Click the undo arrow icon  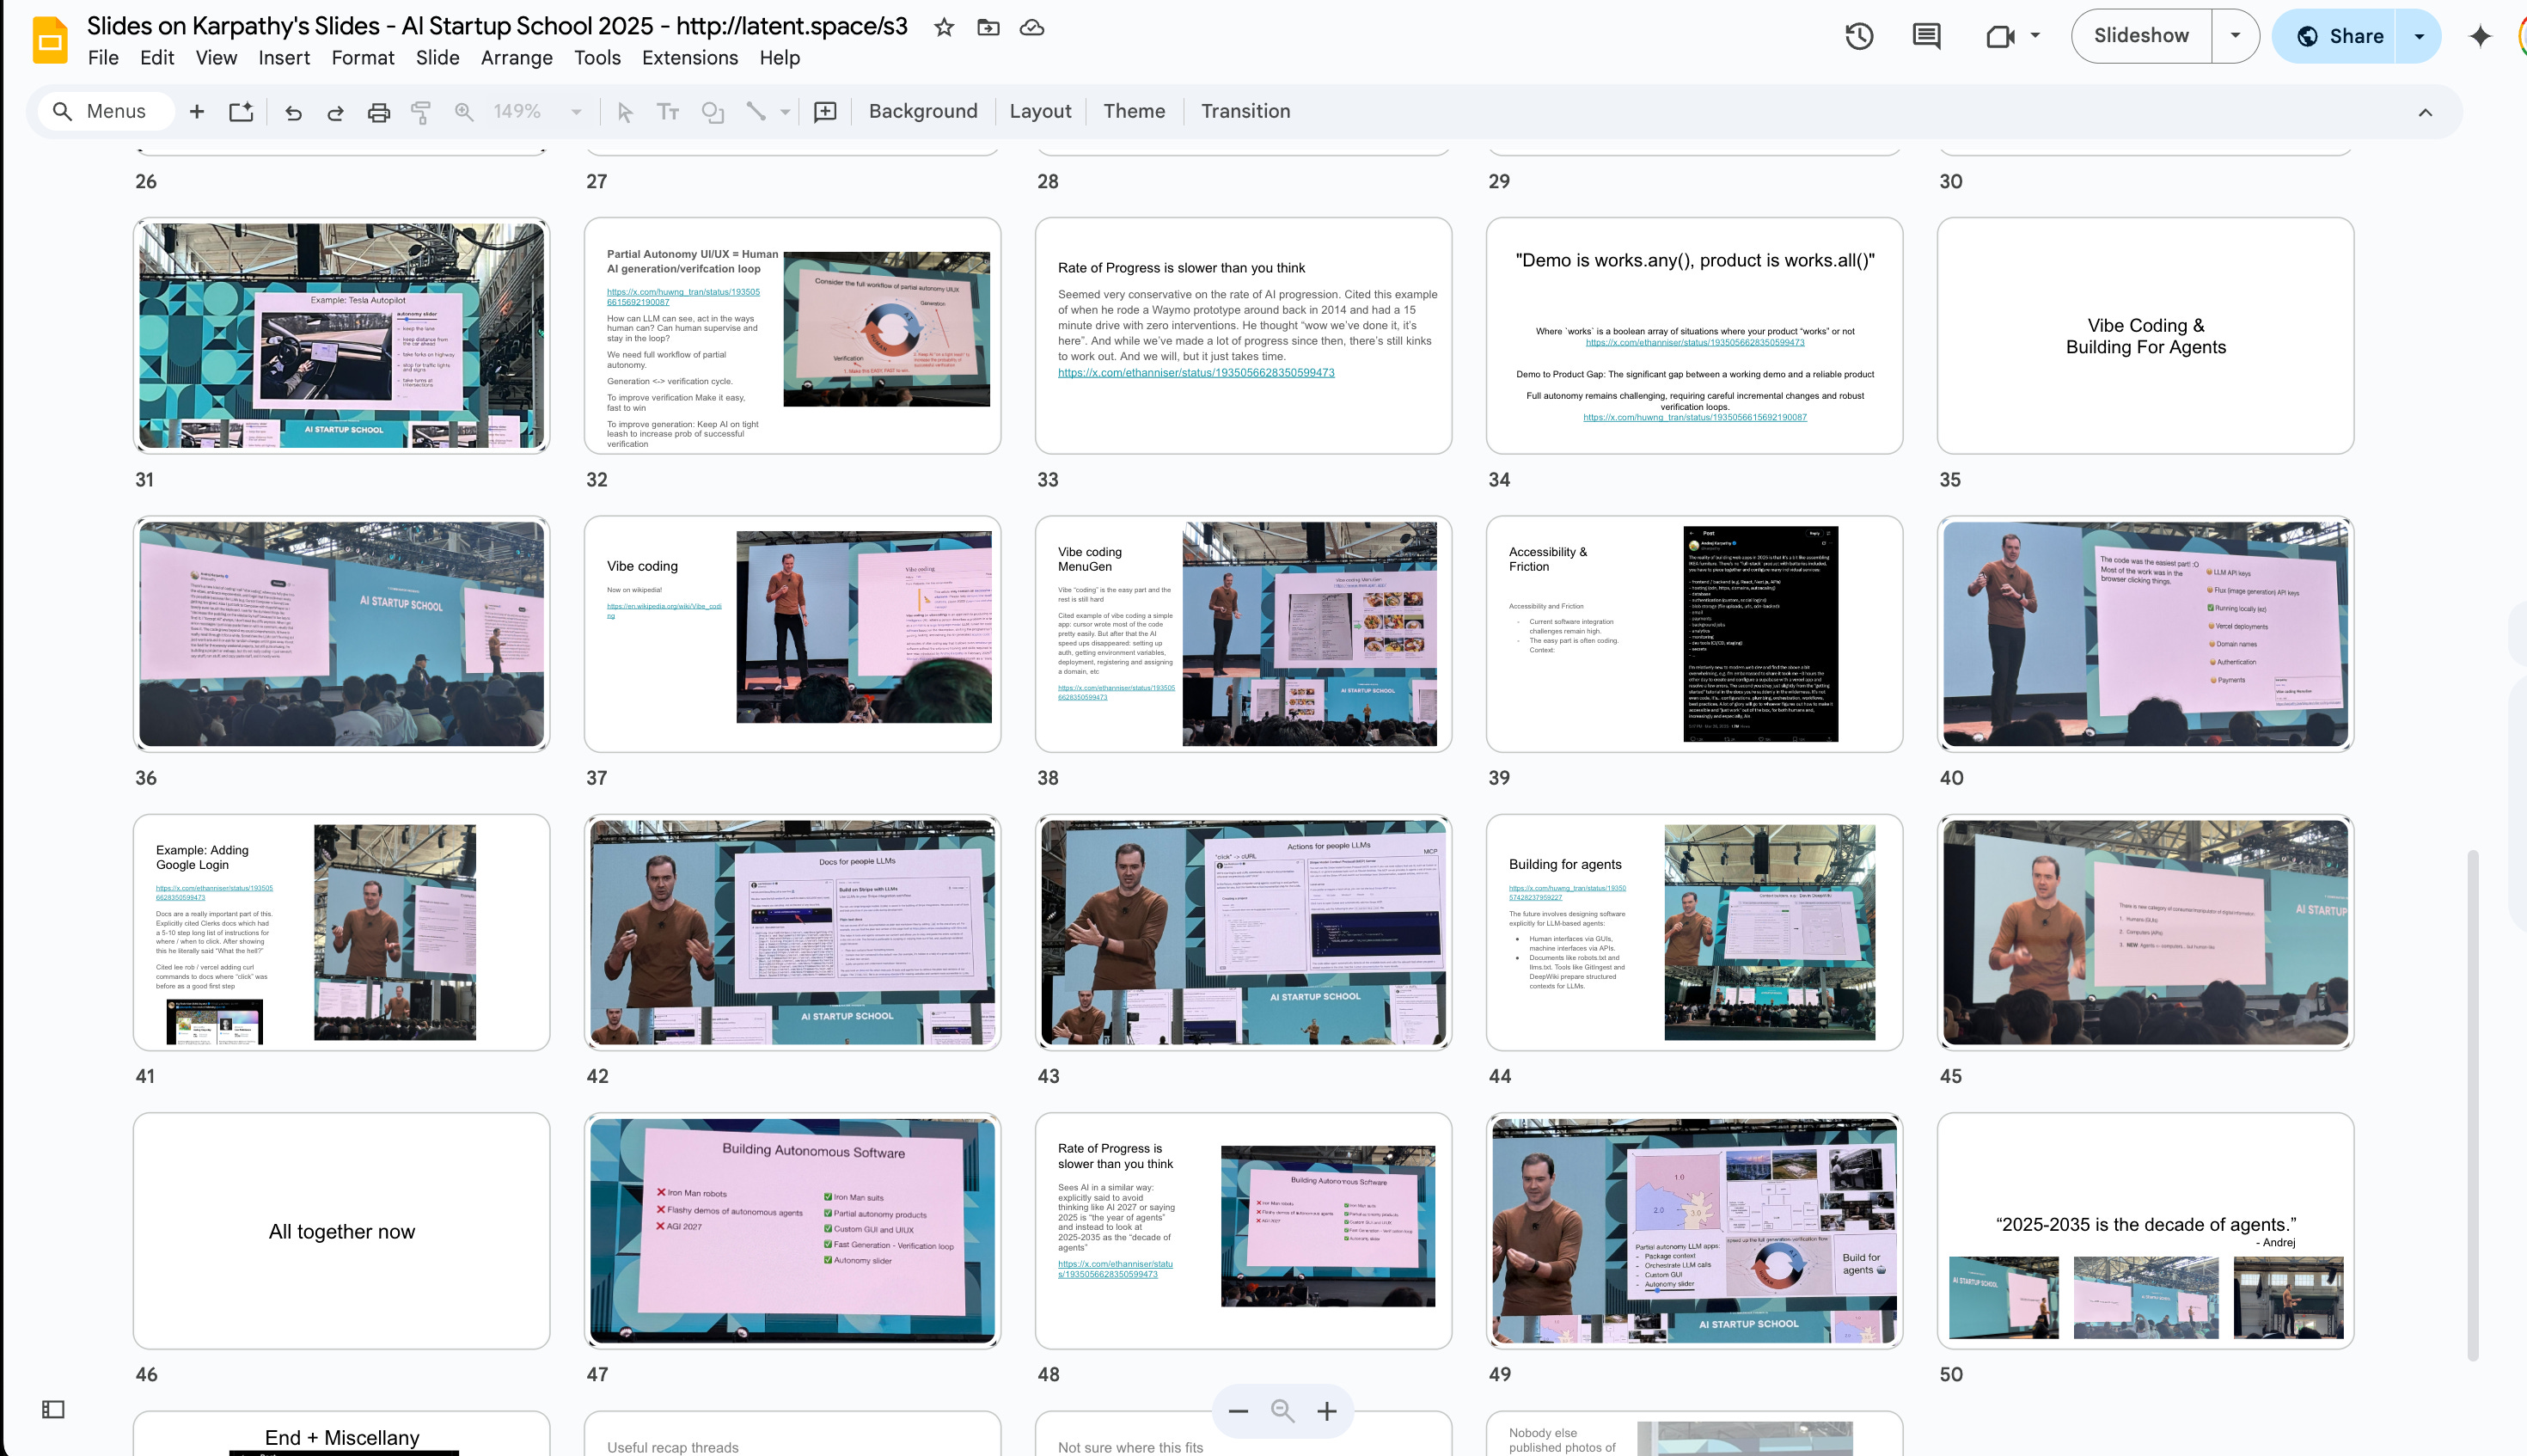click(x=293, y=113)
